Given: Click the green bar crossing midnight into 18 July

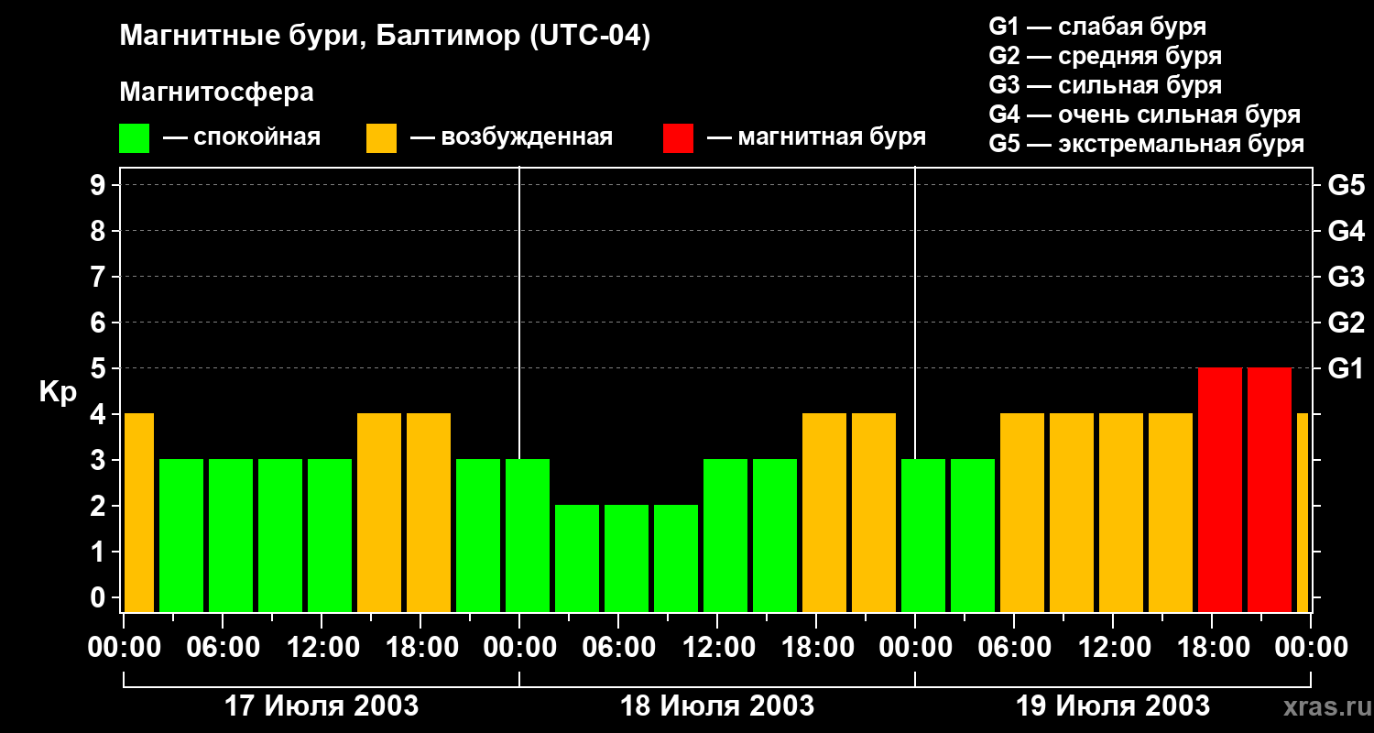Looking at the screenshot, I should coord(528,536).
